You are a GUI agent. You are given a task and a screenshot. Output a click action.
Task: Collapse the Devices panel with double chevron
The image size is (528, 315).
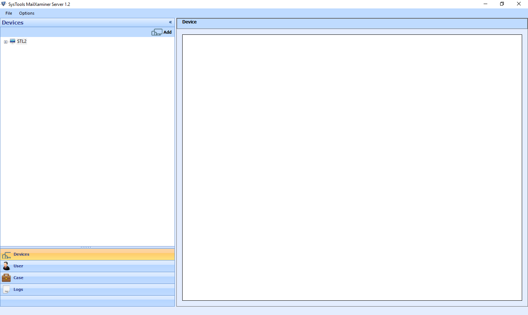[170, 22]
